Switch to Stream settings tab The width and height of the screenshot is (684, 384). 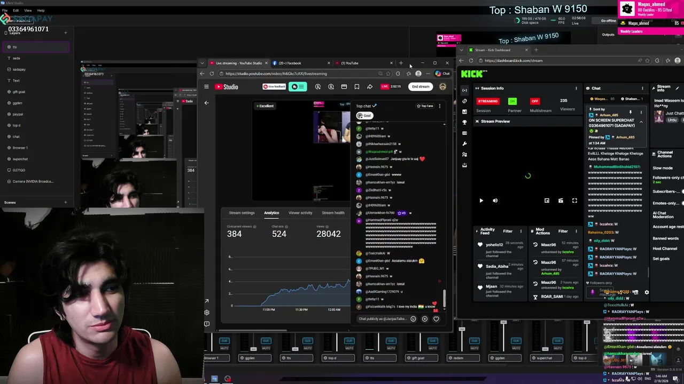242,213
